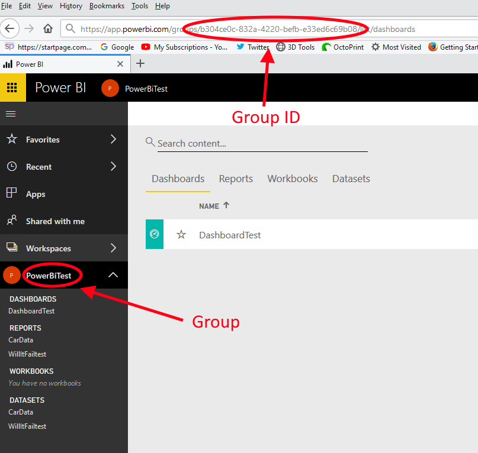Open DashboardTest under DASHBOARDS in sidebar
The image size is (478, 453).
click(x=31, y=311)
